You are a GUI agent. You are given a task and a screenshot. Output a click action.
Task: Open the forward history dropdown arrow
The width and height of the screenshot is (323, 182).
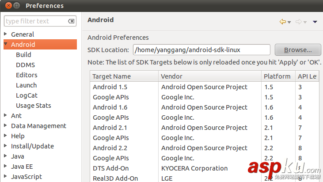[x=305, y=22]
